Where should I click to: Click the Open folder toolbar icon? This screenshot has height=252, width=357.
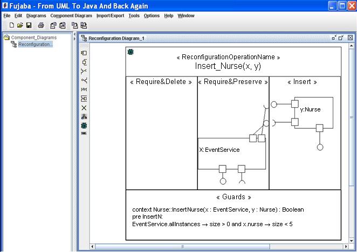(20, 25)
